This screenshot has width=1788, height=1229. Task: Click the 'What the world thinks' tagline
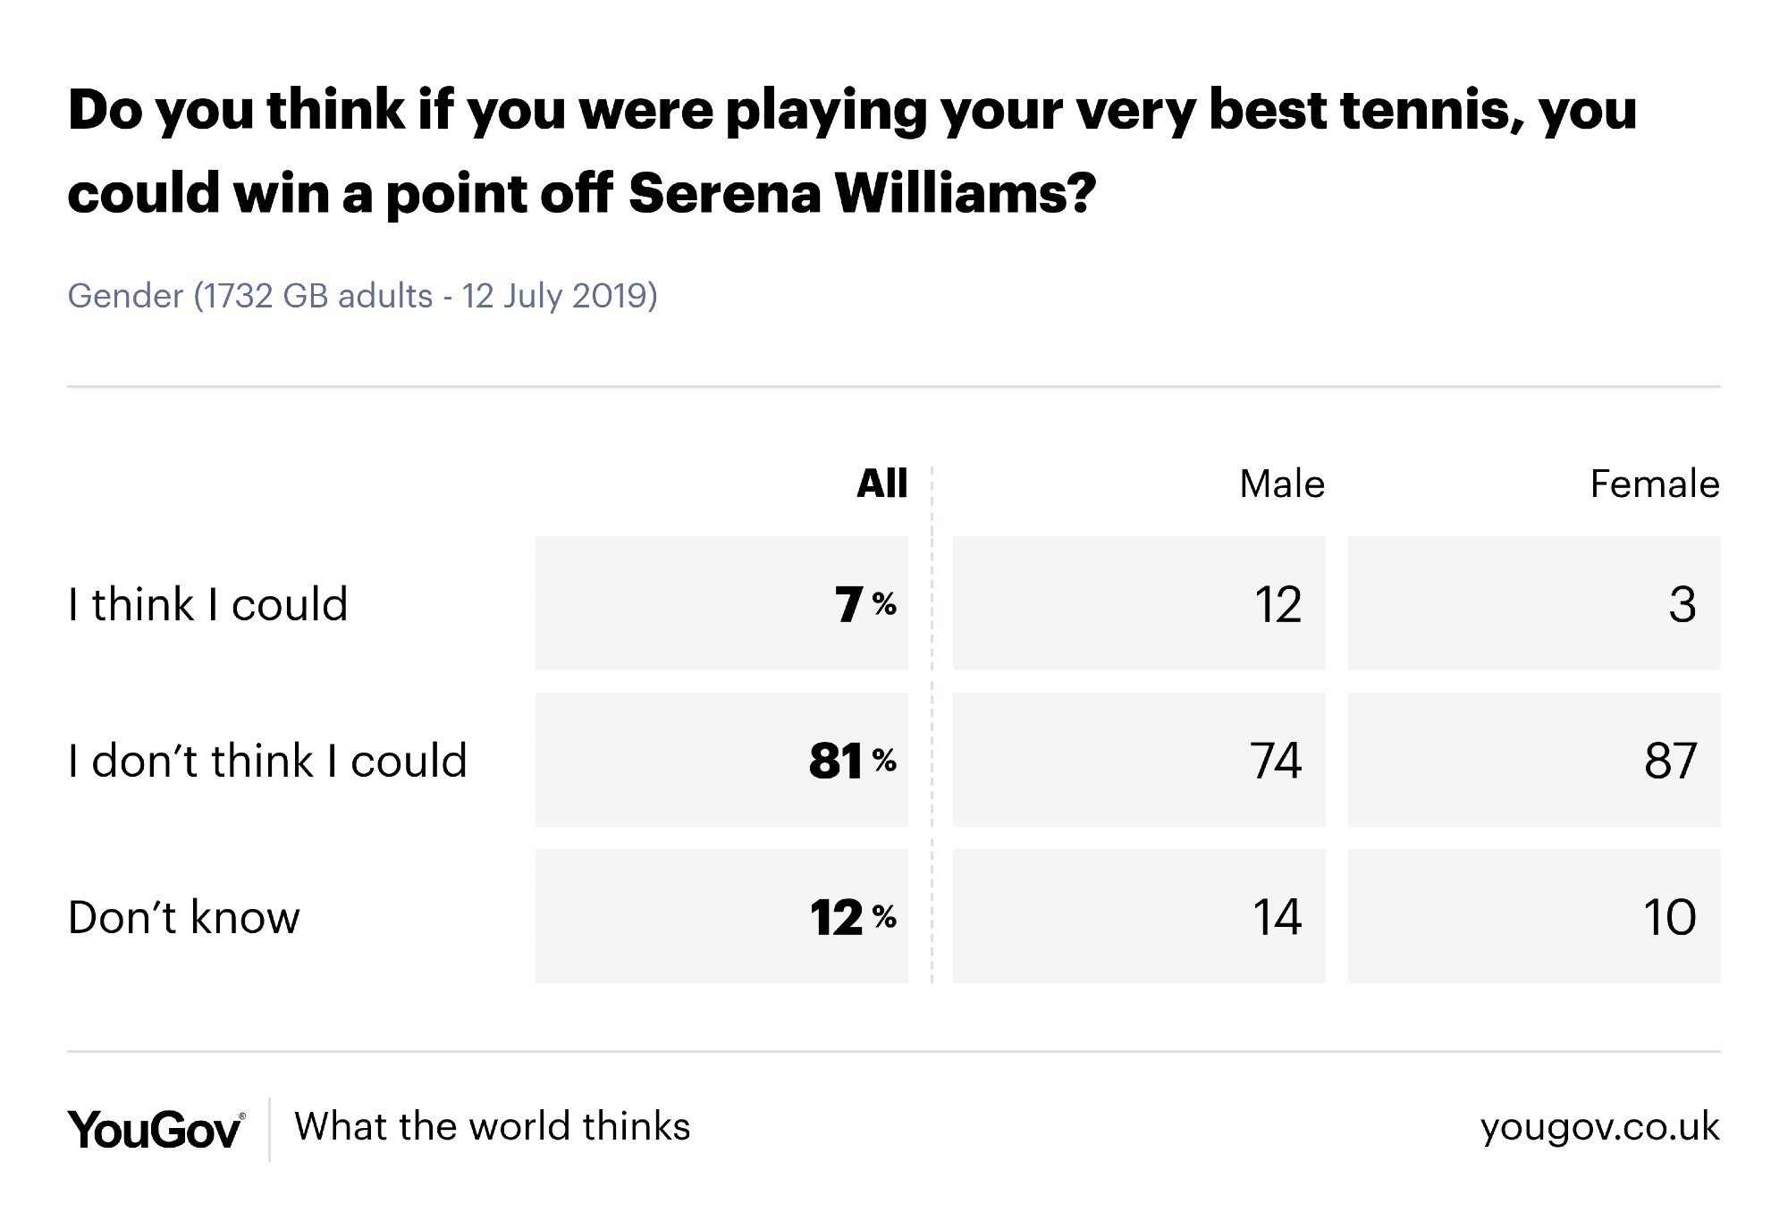click(493, 1127)
